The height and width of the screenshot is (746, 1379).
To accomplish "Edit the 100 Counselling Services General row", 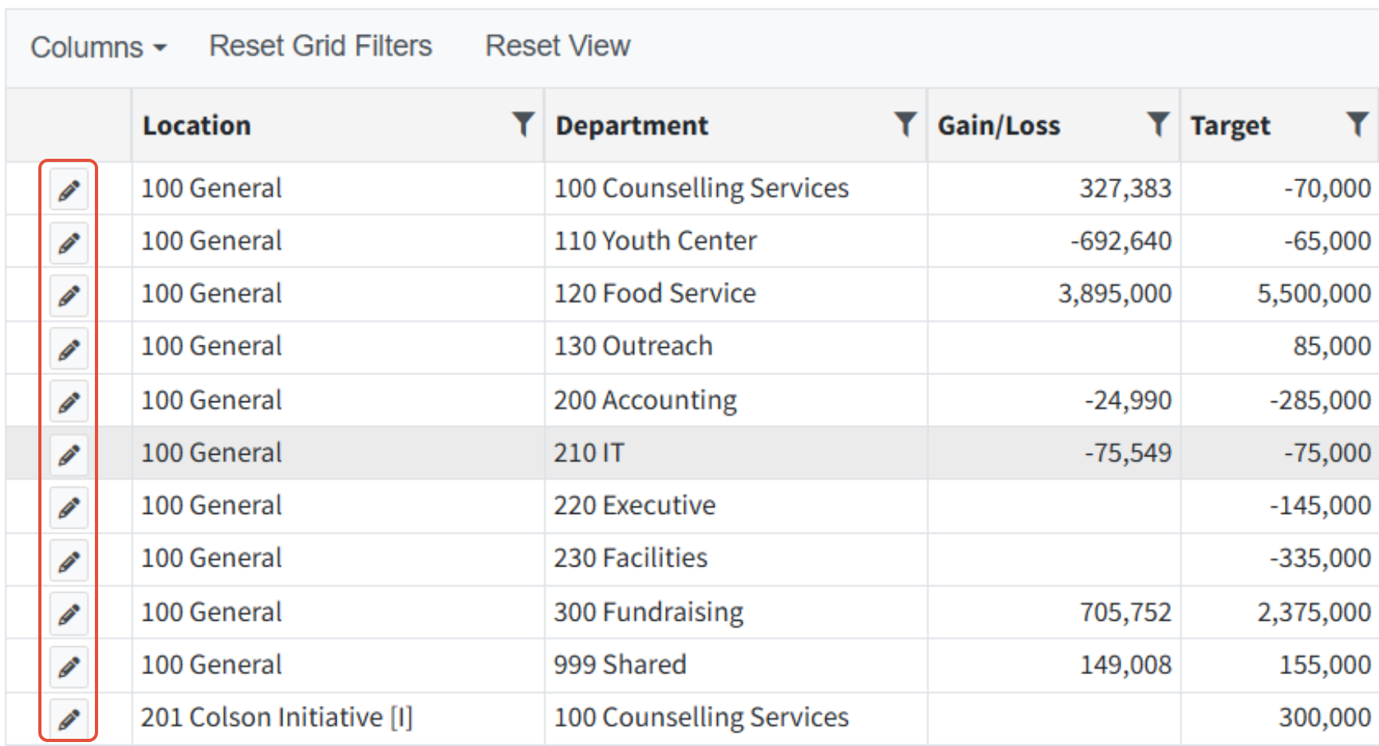I will (69, 190).
